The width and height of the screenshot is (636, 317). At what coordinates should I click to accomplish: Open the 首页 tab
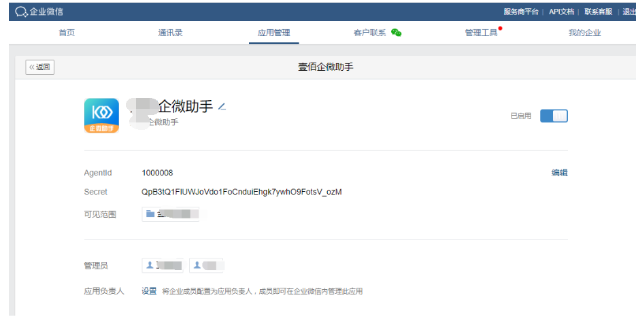pos(67,33)
